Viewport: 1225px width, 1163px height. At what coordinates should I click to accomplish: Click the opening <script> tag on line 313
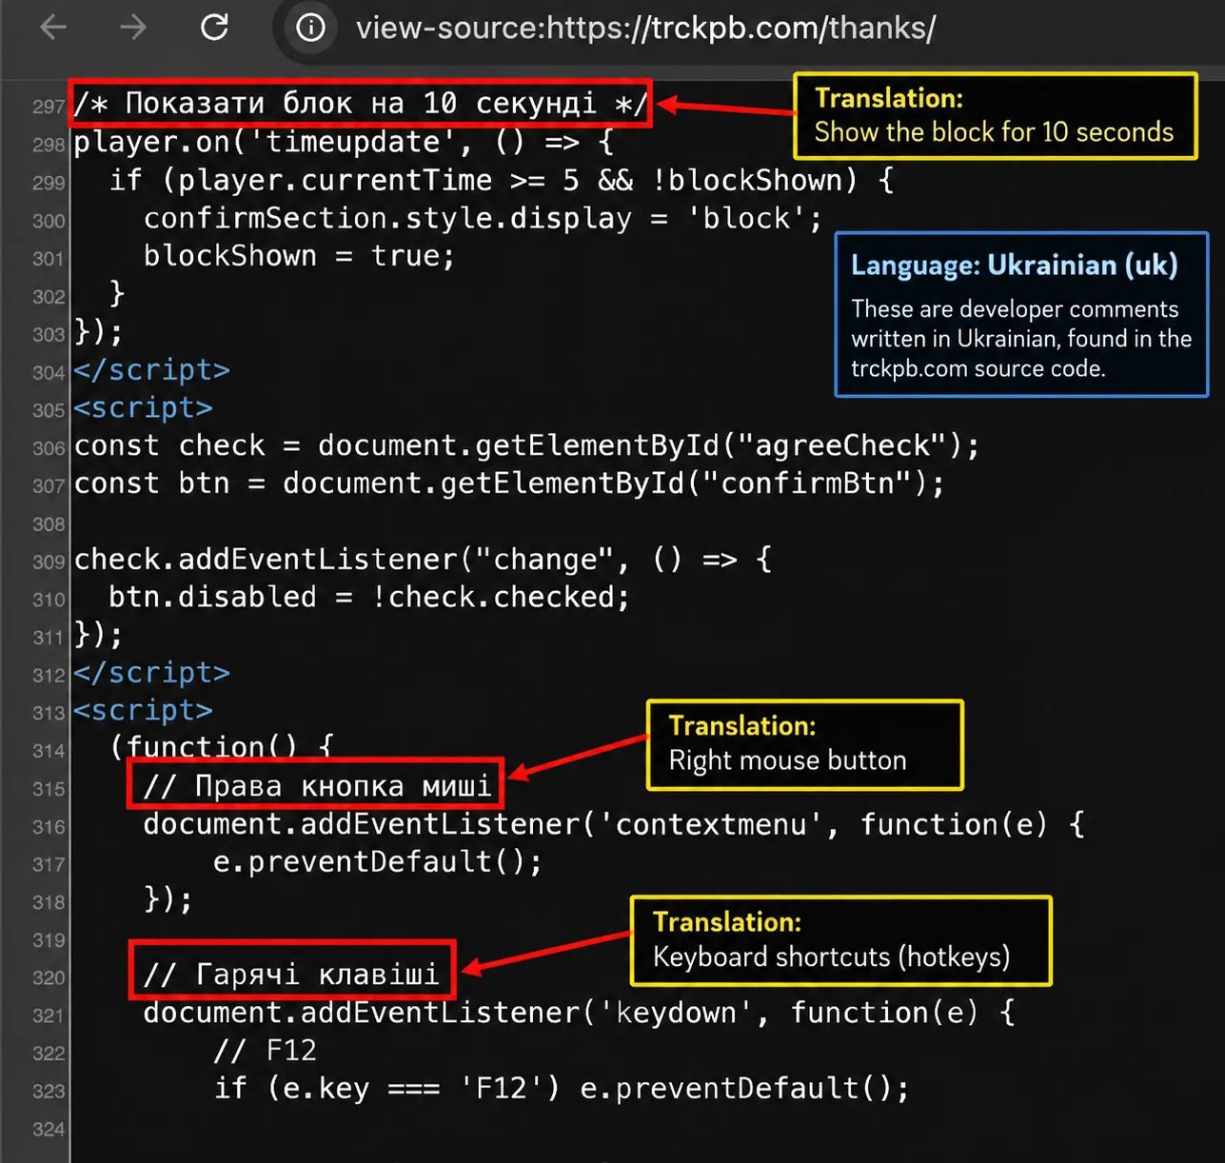[x=144, y=710]
